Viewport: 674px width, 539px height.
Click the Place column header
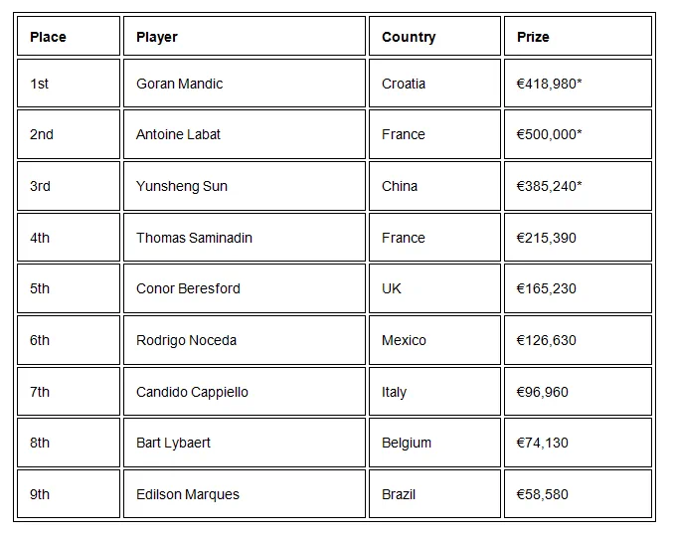[x=48, y=37]
